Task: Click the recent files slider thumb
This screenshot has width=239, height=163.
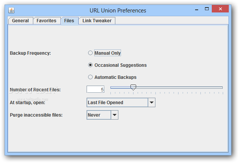Action: [x=133, y=88]
